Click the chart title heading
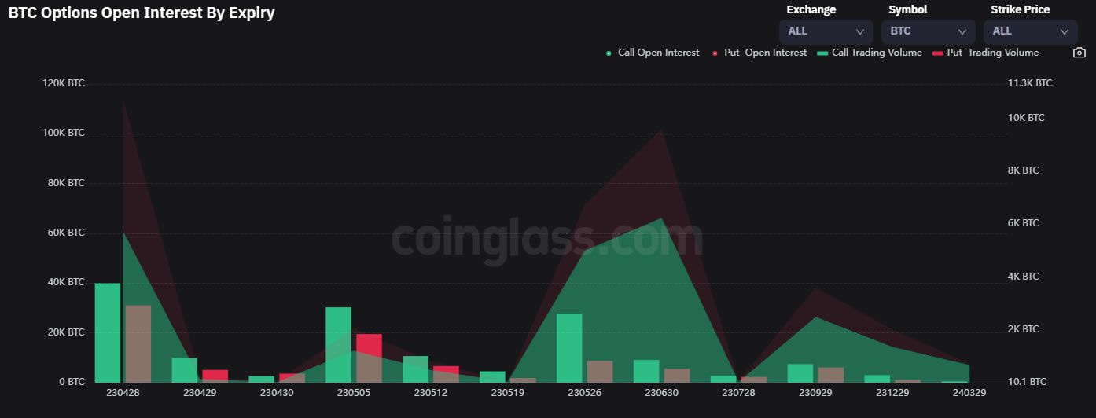Image resolution: width=1096 pixels, height=418 pixels. coord(142,13)
